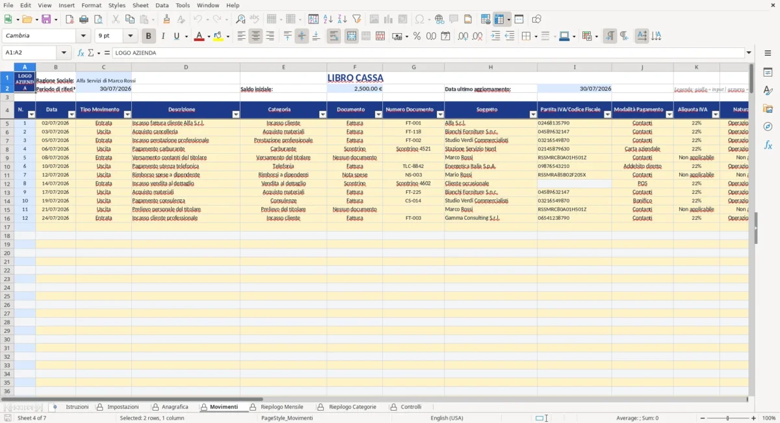Open the Sidebar Gallery panel icon
The width and height of the screenshot is (780, 423).
[x=768, y=108]
